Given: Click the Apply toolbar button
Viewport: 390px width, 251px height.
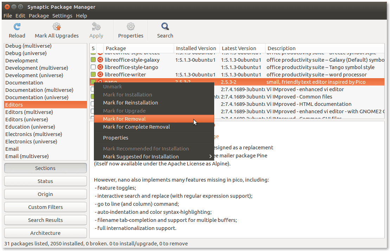Looking at the screenshot, I should tap(96, 30).
